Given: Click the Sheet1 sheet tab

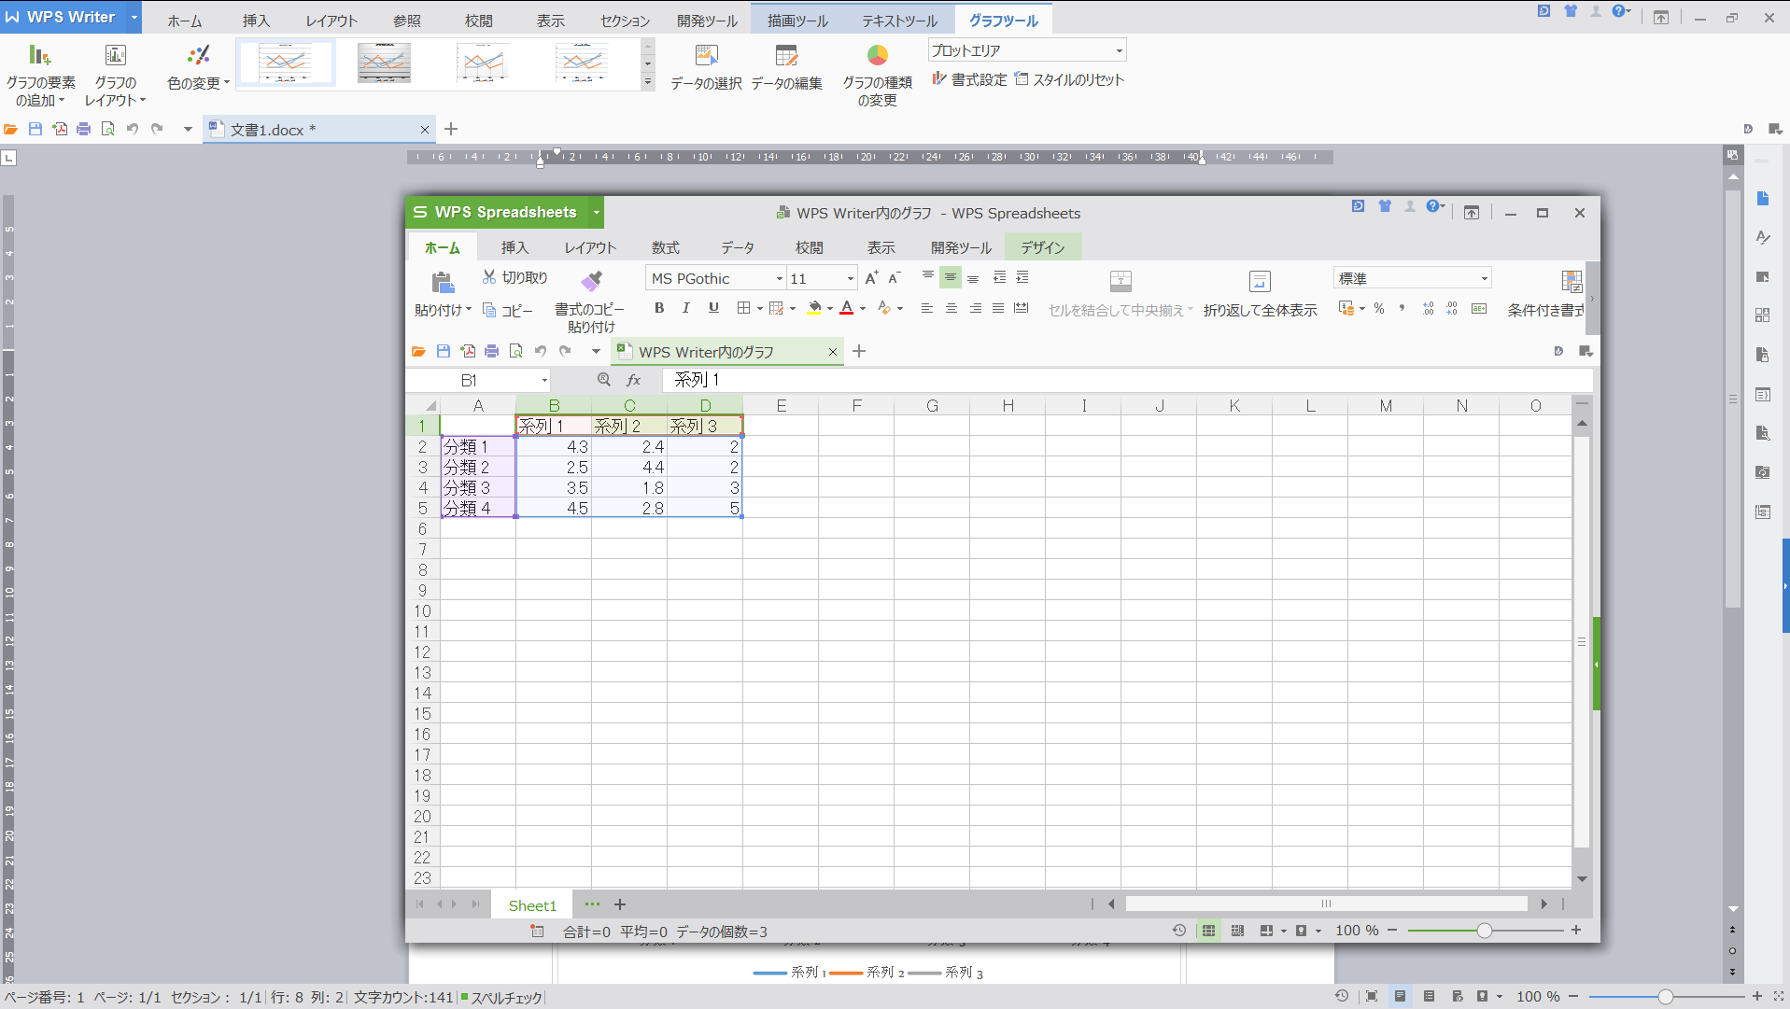Looking at the screenshot, I should click(x=532, y=904).
